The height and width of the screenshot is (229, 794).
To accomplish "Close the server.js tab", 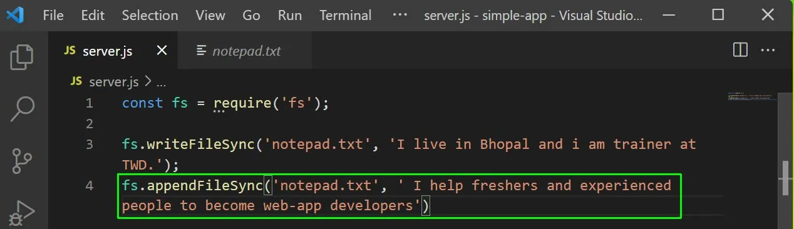I will coord(162,51).
